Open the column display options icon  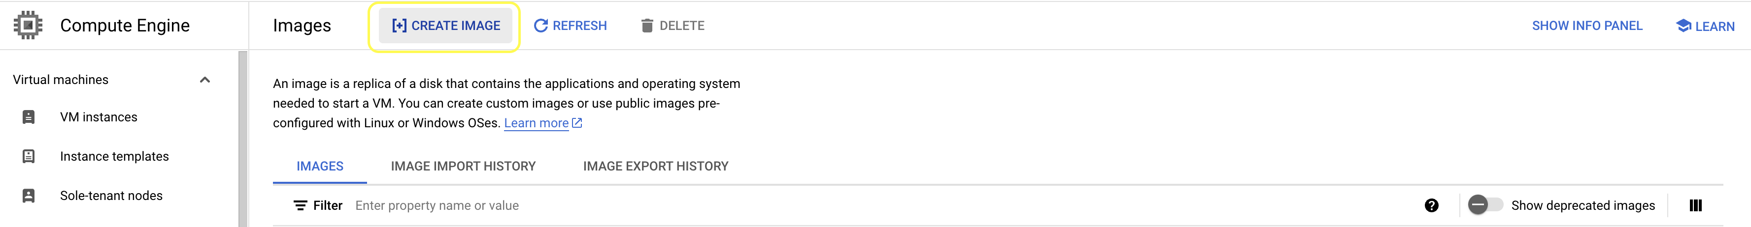pos(1695,205)
